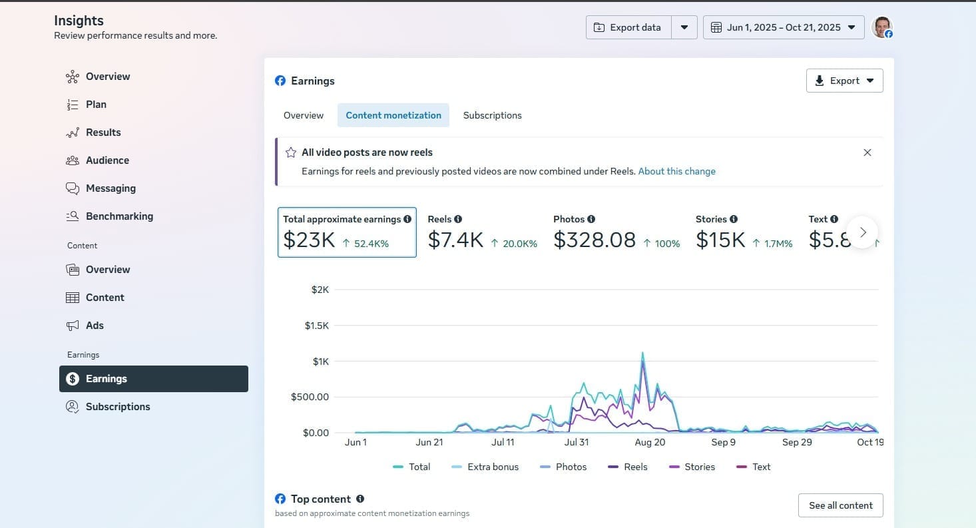This screenshot has height=528, width=976.
Task: Open the date range dropdown
Action: click(x=783, y=27)
